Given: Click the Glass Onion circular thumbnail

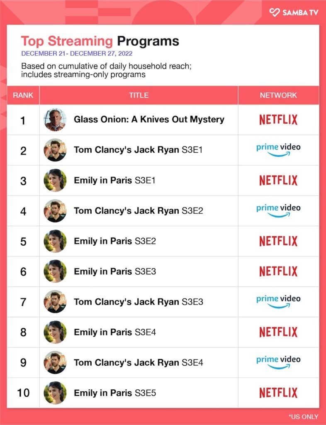Looking at the screenshot, I should tap(55, 120).
